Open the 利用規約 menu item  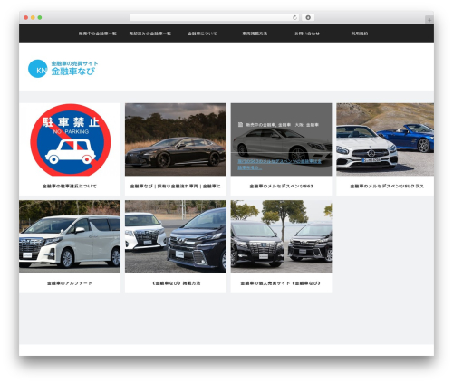(360, 34)
